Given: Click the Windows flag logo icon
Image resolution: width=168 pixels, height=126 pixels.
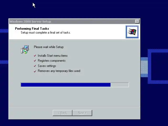Looking at the screenshot, I should point(132,32).
